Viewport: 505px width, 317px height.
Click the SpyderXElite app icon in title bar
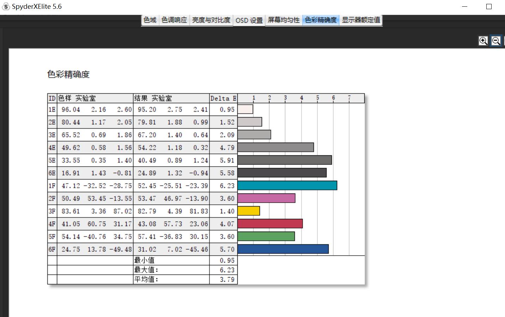tap(6, 6)
